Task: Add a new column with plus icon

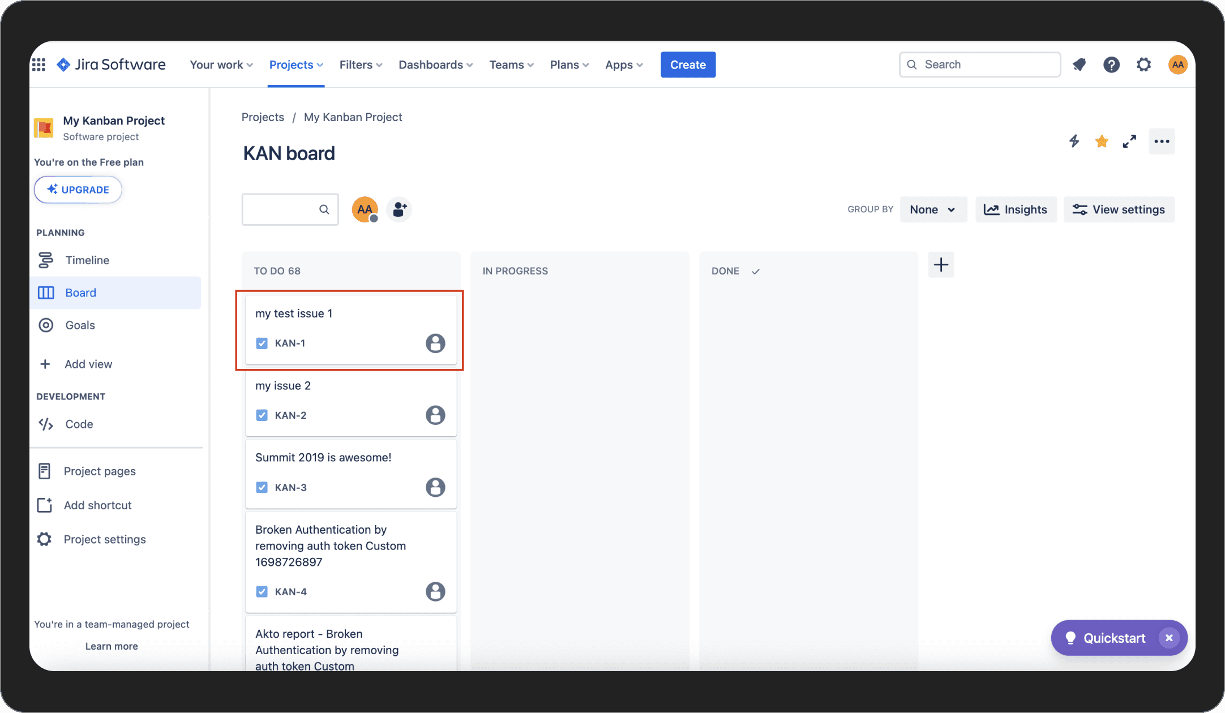Action: point(941,265)
